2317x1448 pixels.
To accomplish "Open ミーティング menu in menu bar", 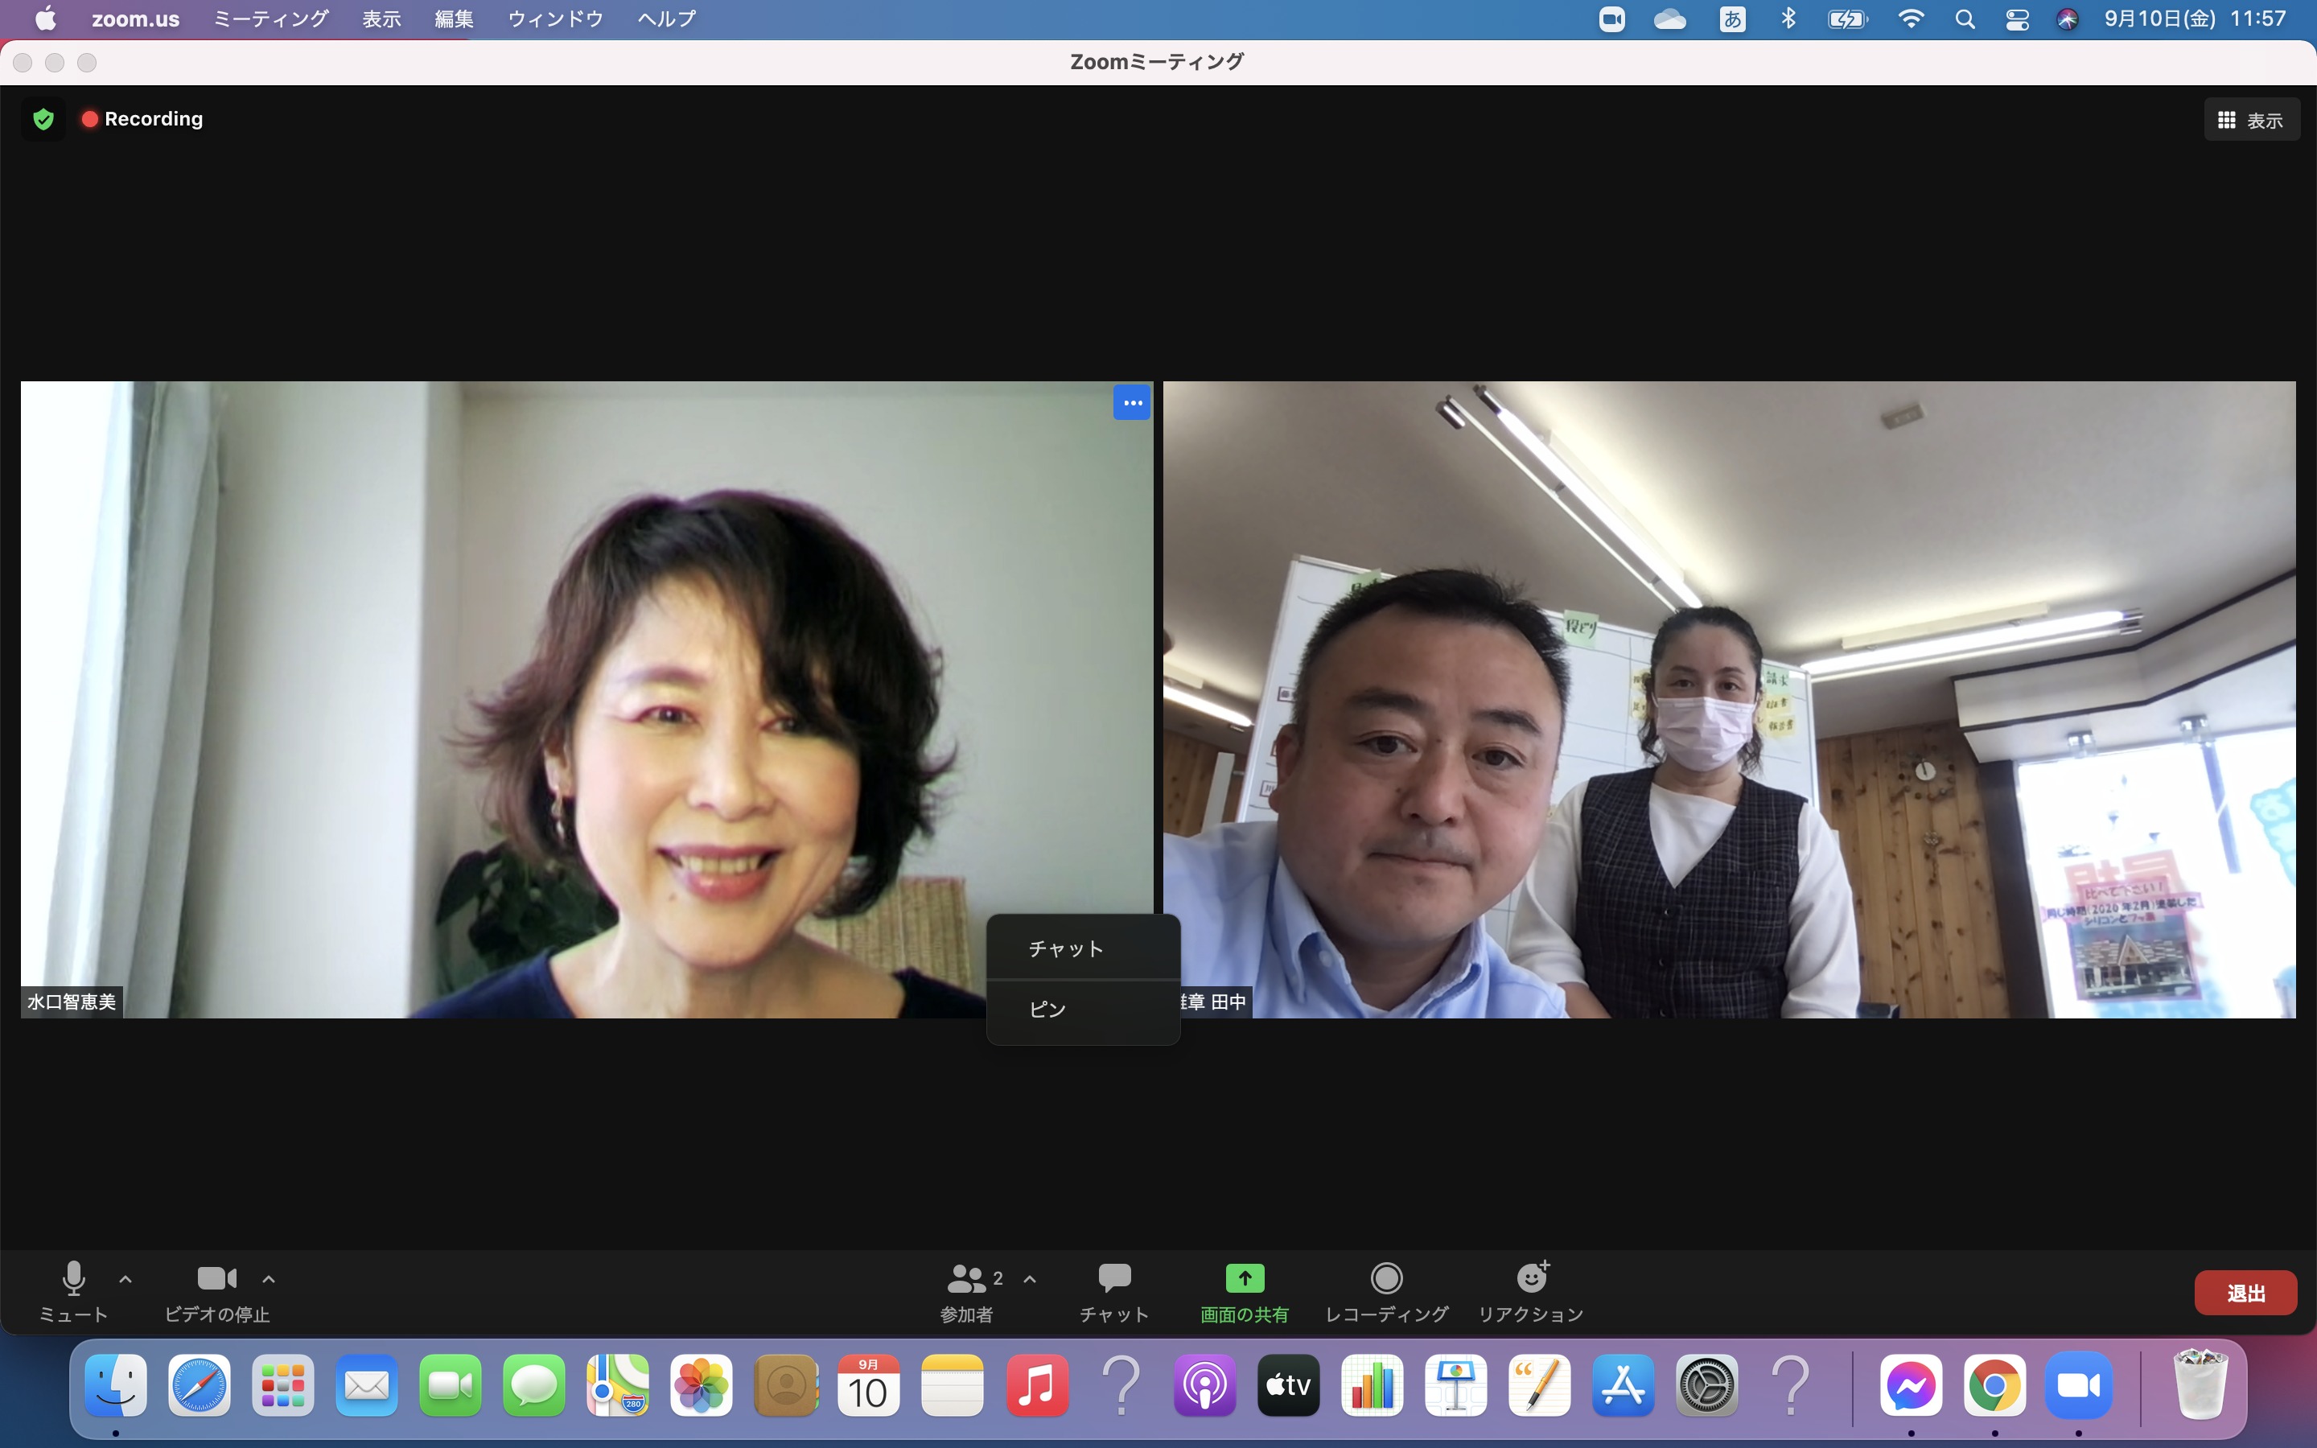I will pos(270,19).
